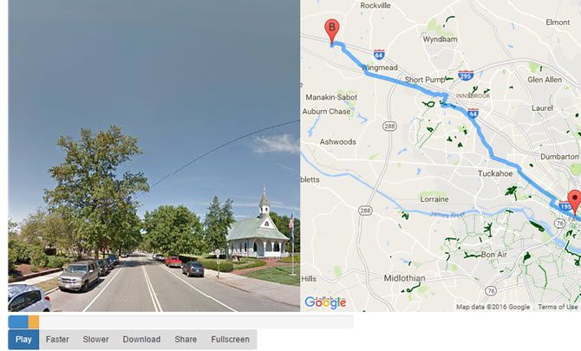Click the I-64 shield near Innsbrook

(473, 113)
